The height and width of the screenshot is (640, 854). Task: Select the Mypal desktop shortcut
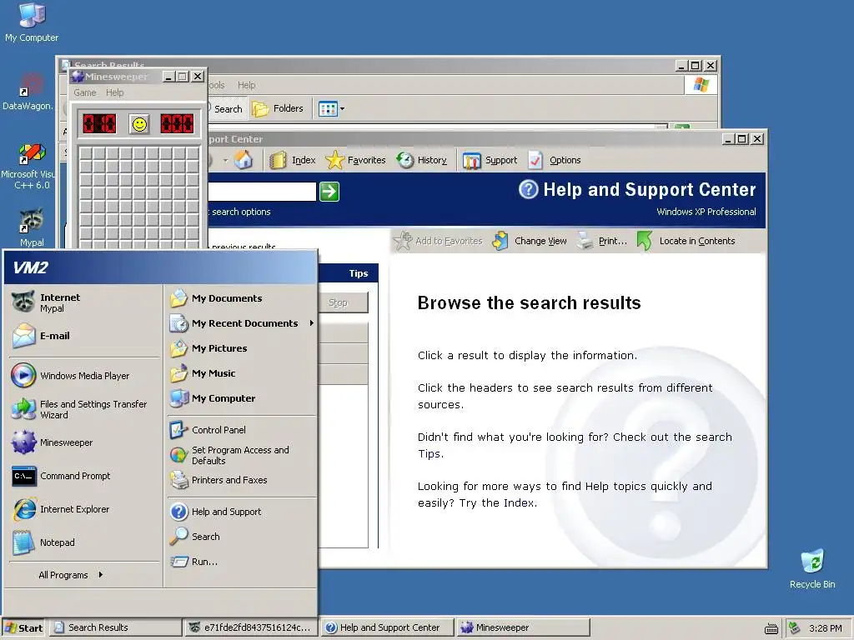tap(32, 227)
